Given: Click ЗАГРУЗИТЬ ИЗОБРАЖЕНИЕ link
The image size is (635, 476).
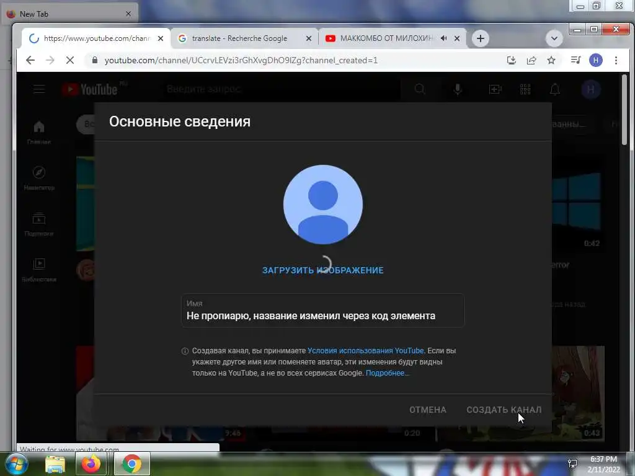Looking at the screenshot, I should pos(322,270).
